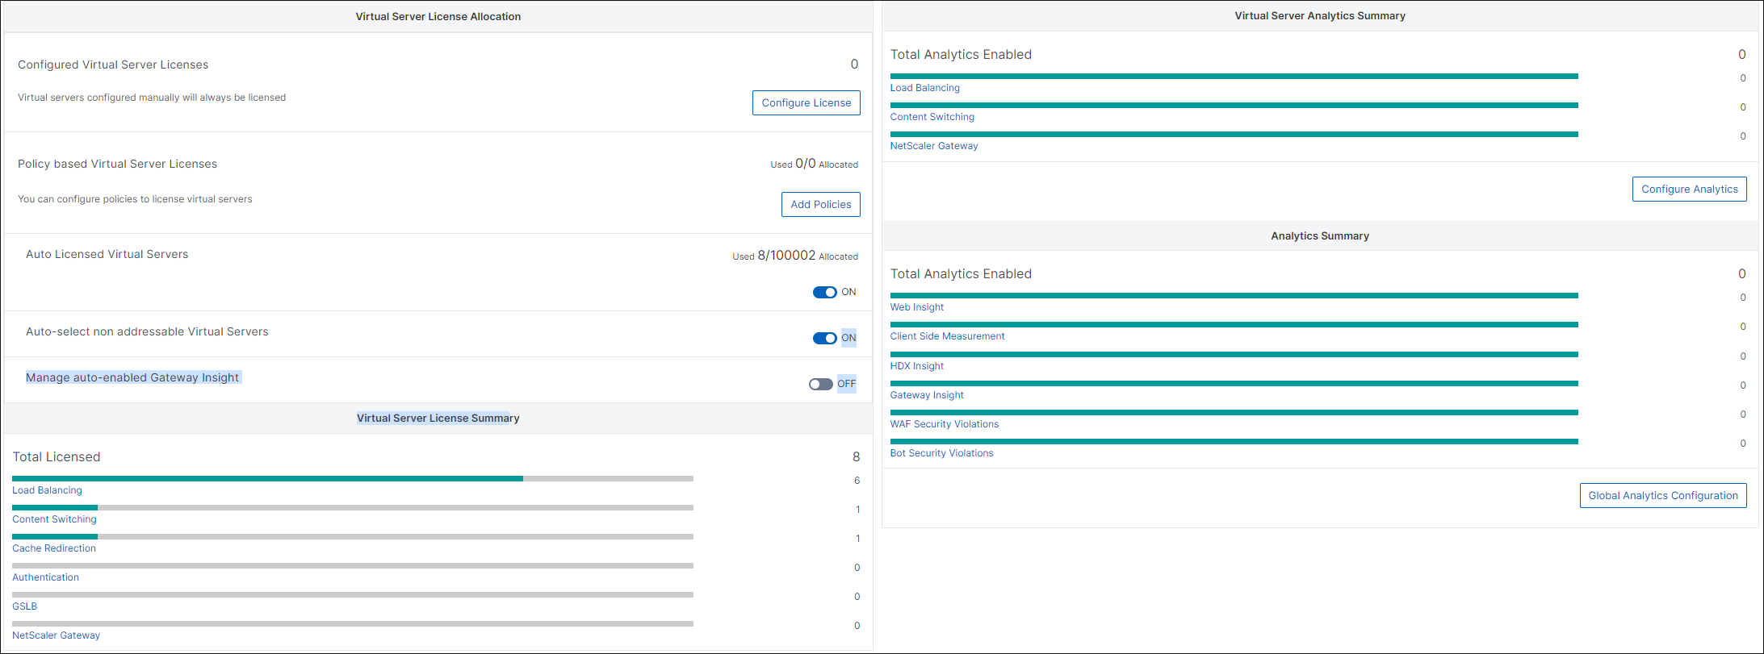Click the Load Balancing licensed progress bar

[352, 479]
